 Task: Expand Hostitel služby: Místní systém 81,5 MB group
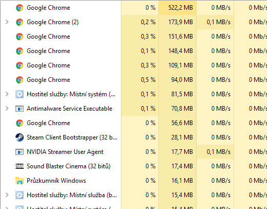click(x=7, y=94)
